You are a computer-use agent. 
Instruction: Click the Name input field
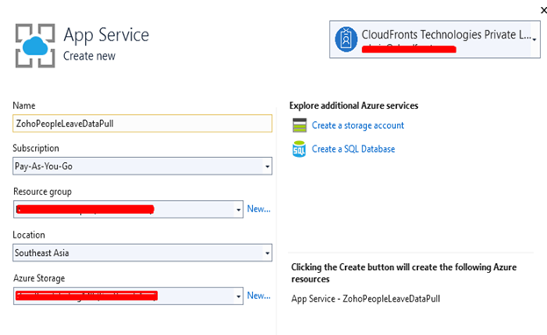(x=142, y=124)
